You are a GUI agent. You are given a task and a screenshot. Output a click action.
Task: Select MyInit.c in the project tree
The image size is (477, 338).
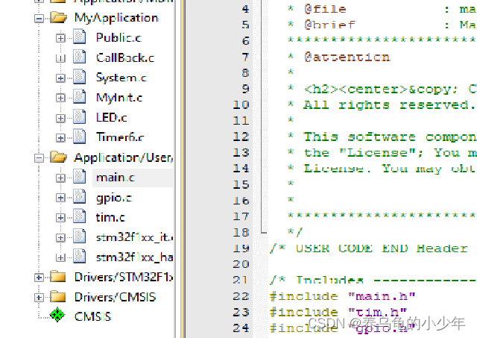pyautogui.click(x=119, y=98)
